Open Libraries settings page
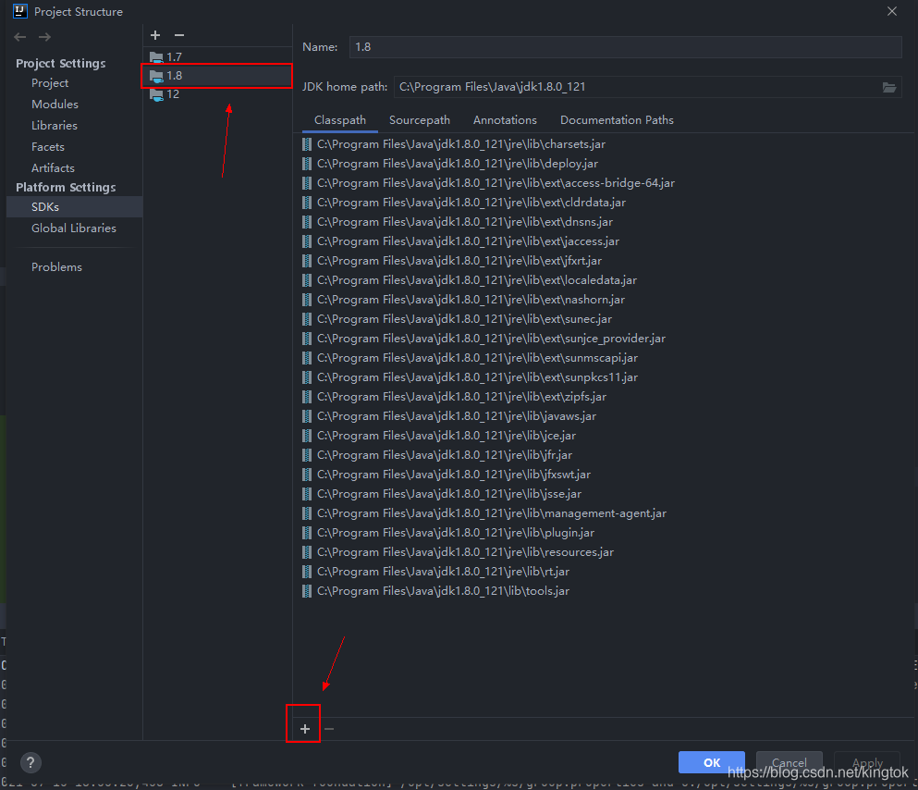Viewport: 918px width, 790px height. pyautogui.click(x=55, y=125)
